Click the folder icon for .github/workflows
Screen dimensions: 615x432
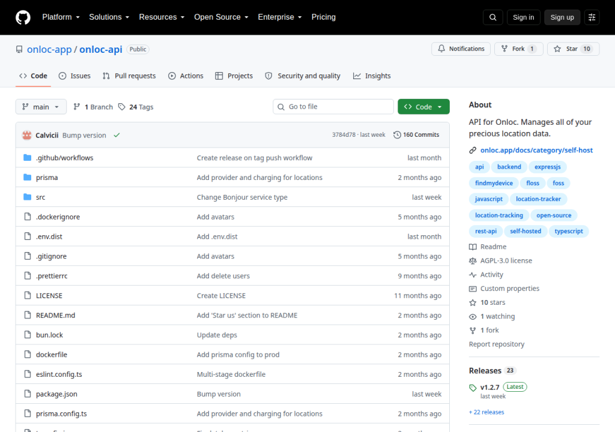(x=28, y=158)
